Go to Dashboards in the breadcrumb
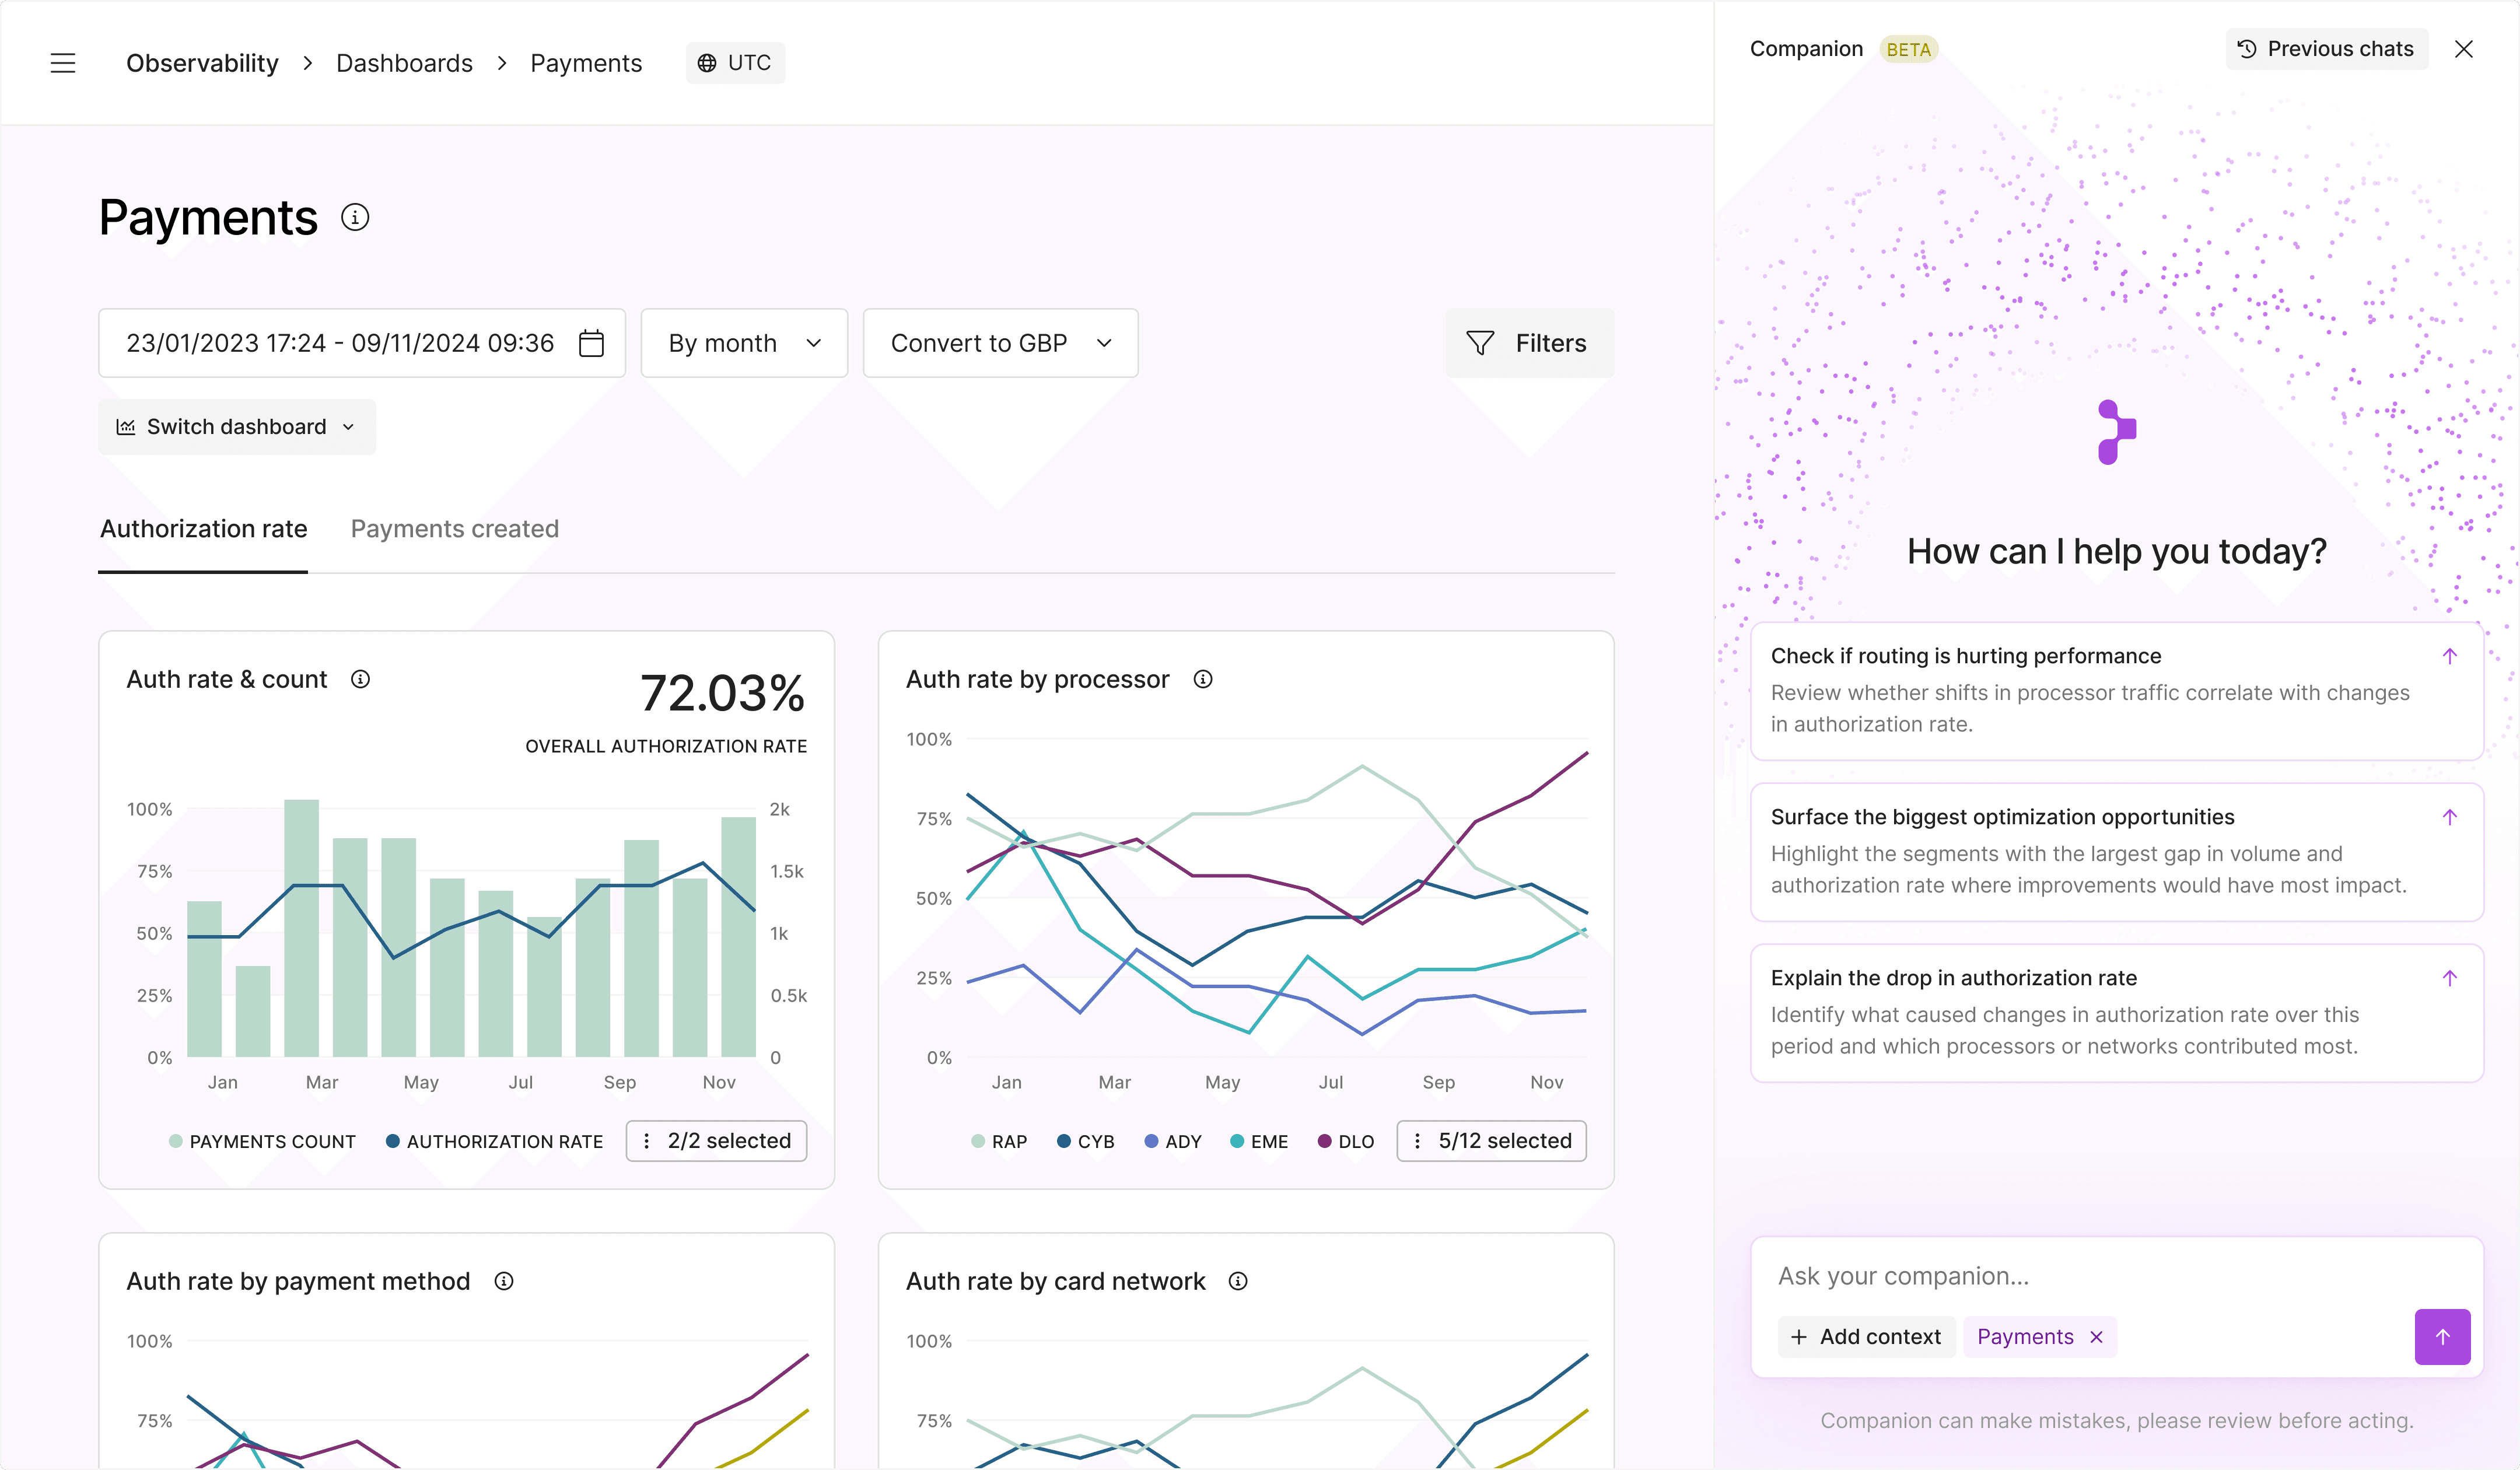 click(404, 63)
